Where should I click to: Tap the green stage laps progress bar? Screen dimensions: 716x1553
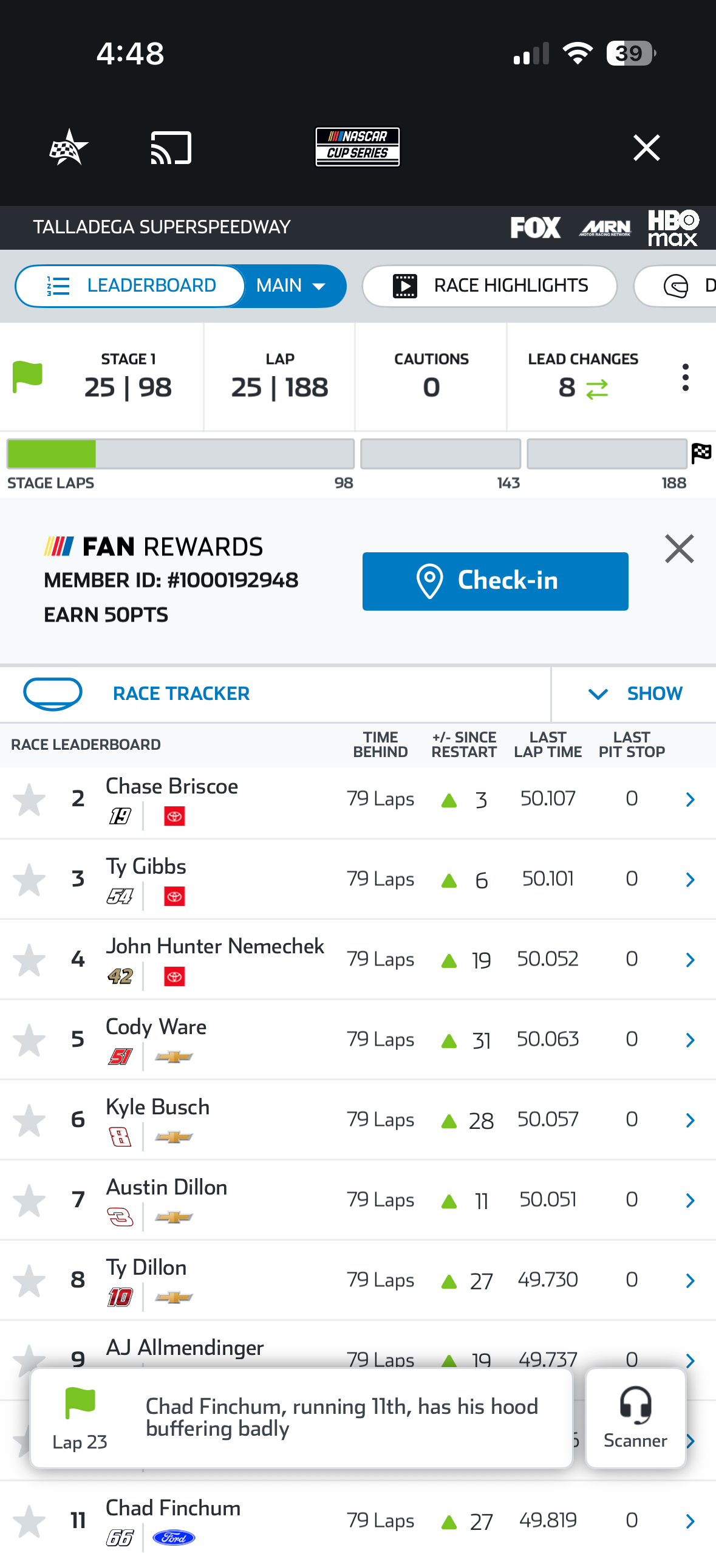pos(52,454)
